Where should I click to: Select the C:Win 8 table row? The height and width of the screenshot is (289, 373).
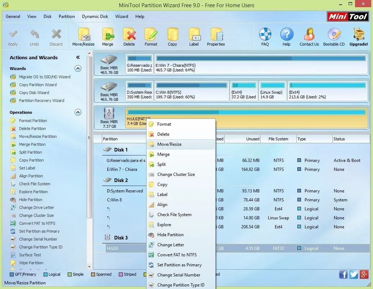[232, 200]
